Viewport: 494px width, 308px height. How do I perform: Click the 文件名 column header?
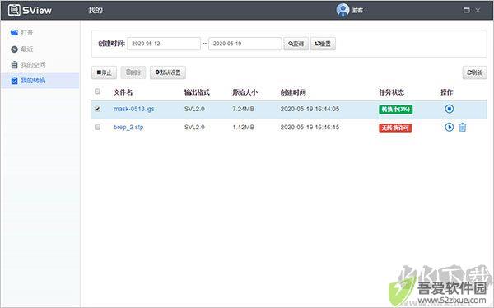click(123, 92)
